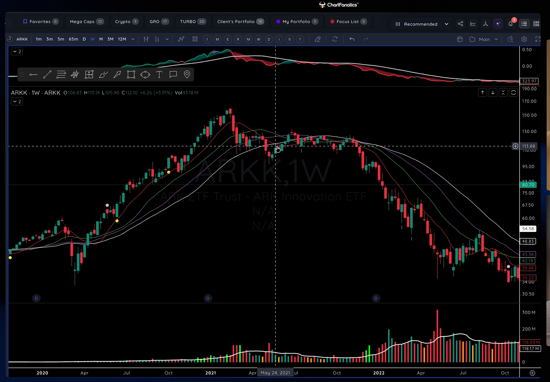Screen dimensions: 550x382
Task: Select the 65m timeframe
Action: coord(73,39)
